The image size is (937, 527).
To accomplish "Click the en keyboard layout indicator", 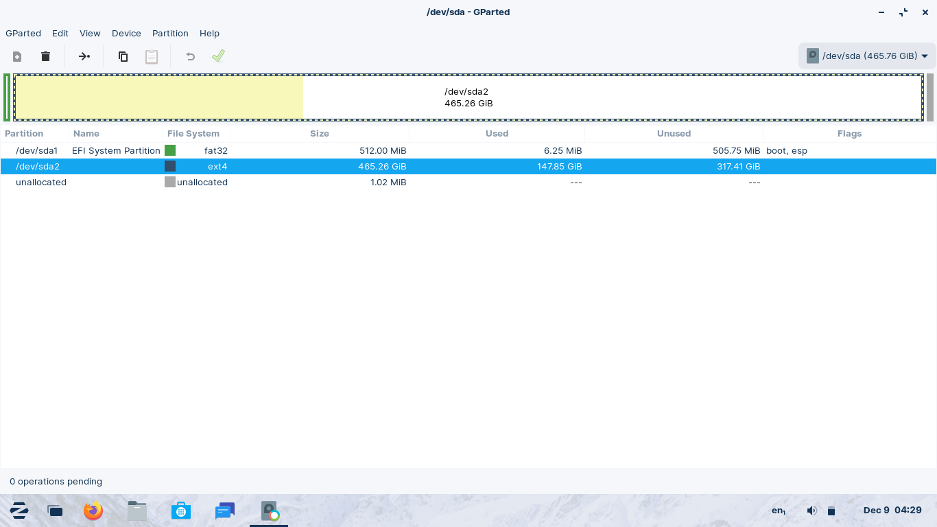I will (779, 511).
